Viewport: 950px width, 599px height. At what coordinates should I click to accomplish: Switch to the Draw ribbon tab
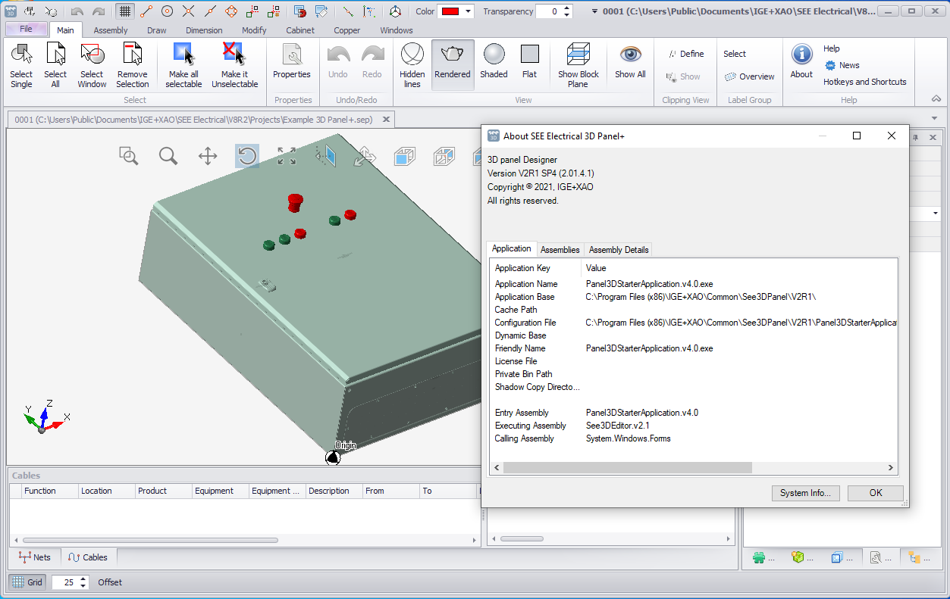(157, 30)
